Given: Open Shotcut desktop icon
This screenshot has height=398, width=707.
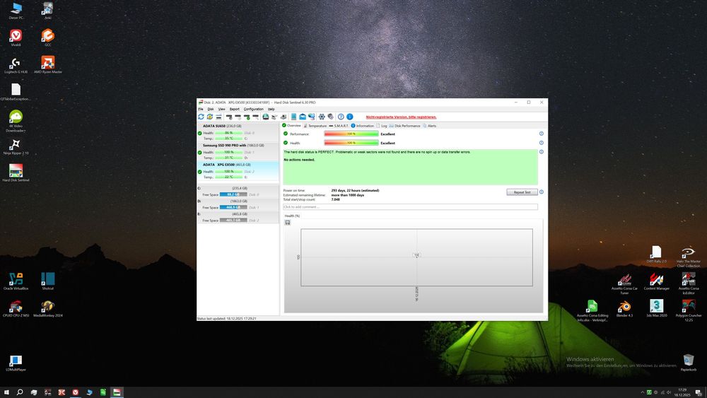Looking at the screenshot, I should (x=48, y=281).
